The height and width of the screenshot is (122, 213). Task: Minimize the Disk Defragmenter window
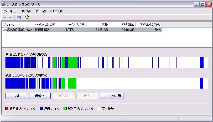click(196, 4)
